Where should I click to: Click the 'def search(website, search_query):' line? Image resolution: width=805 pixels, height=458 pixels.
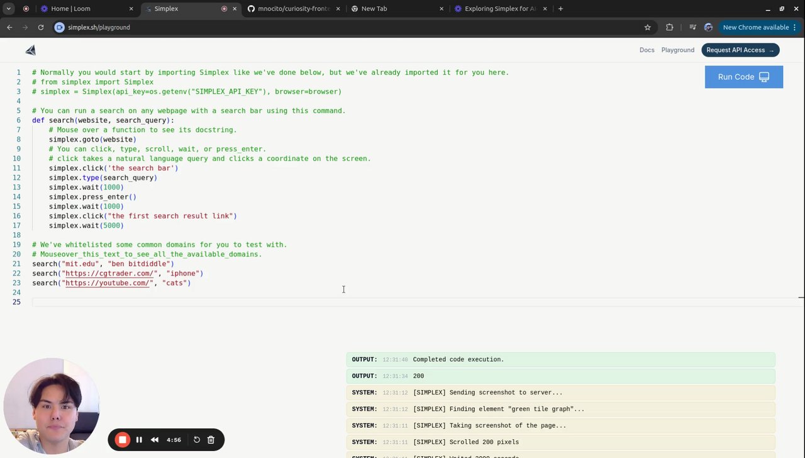[103, 120]
